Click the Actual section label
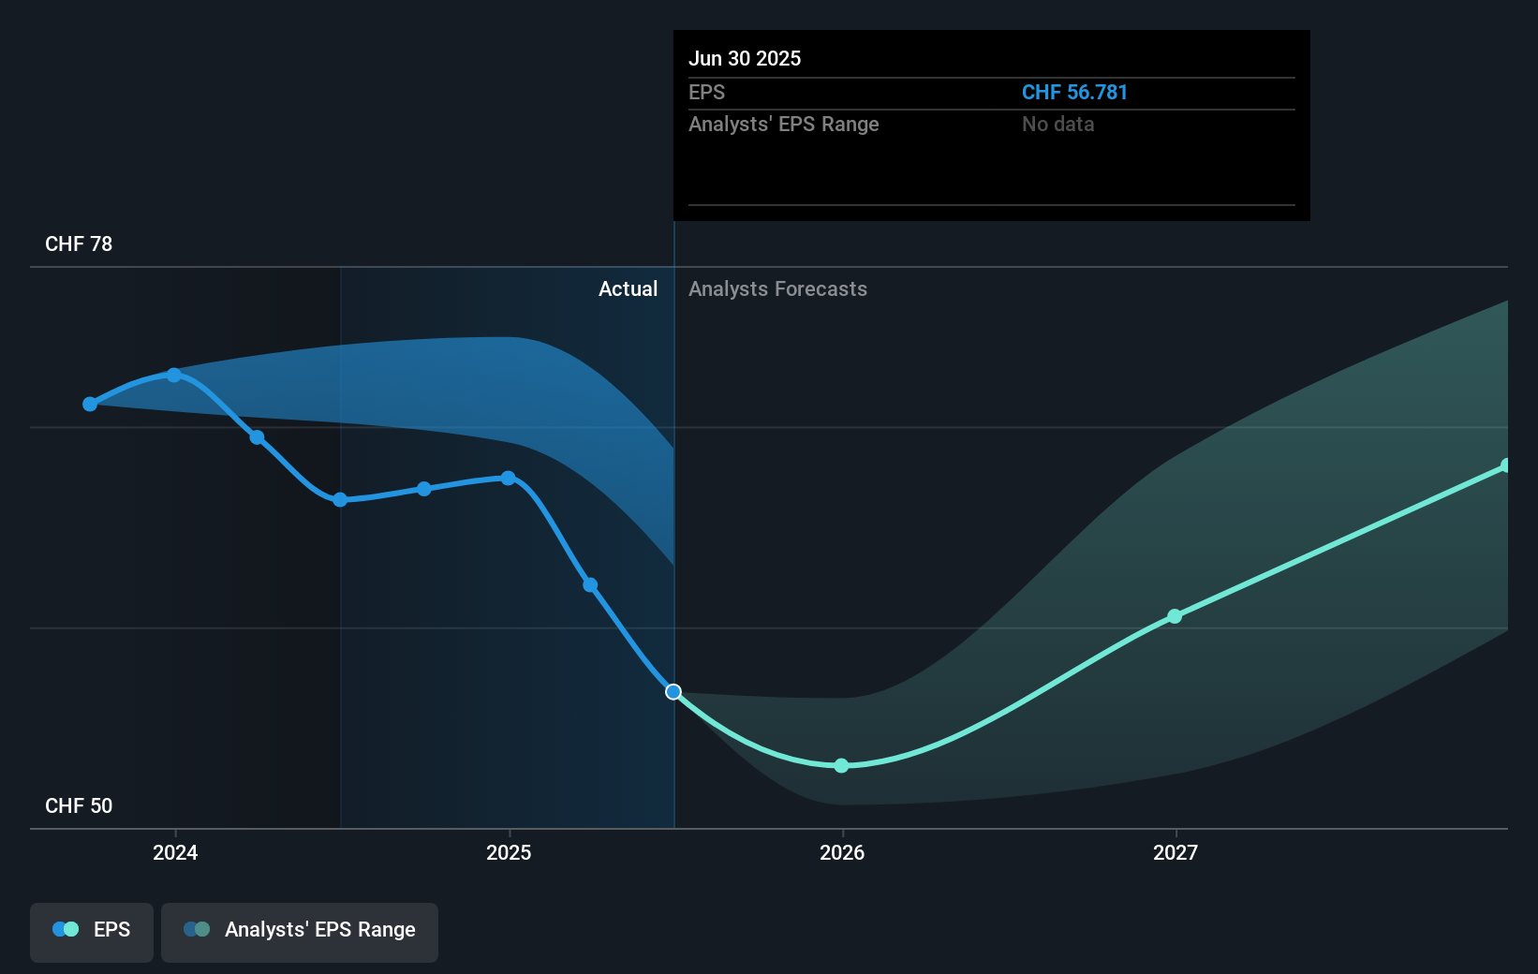 tap(628, 288)
